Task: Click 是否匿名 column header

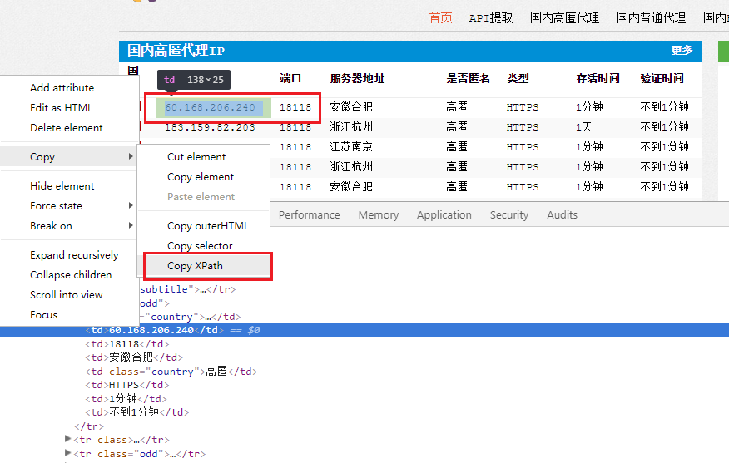Action: pyautogui.click(x=468, y=78)
